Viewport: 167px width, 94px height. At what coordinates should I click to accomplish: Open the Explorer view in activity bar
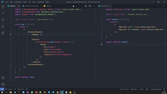3,7
